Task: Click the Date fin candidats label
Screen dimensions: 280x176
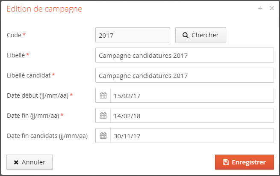Action: pos(47,136)
